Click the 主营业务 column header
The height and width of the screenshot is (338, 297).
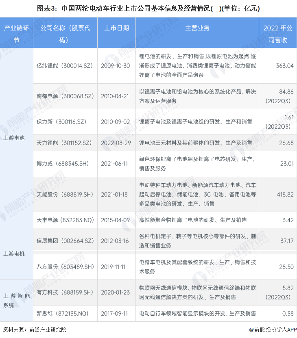coord(197,28)
